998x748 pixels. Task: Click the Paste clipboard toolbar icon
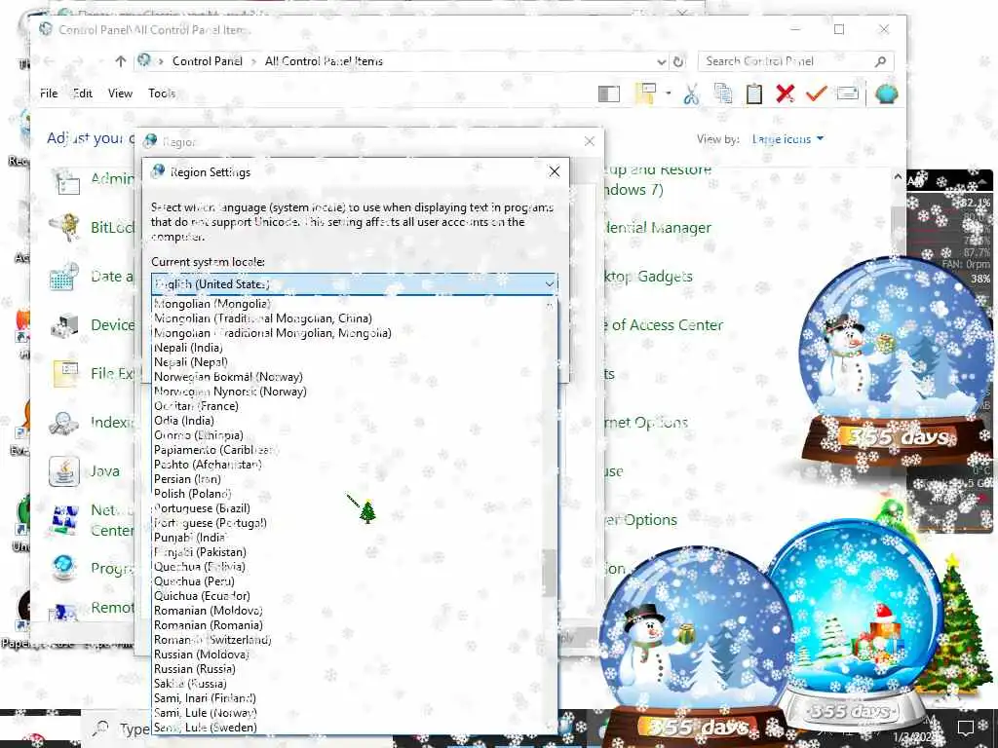754,94
